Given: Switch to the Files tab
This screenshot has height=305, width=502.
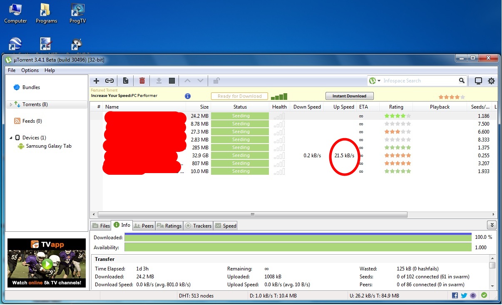Looking at the screenshot, I should point(101,226).
